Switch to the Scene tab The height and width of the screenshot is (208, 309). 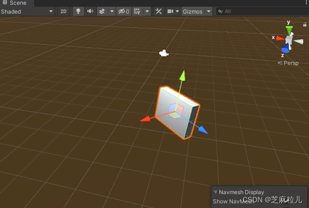click(x=17, y=3)
